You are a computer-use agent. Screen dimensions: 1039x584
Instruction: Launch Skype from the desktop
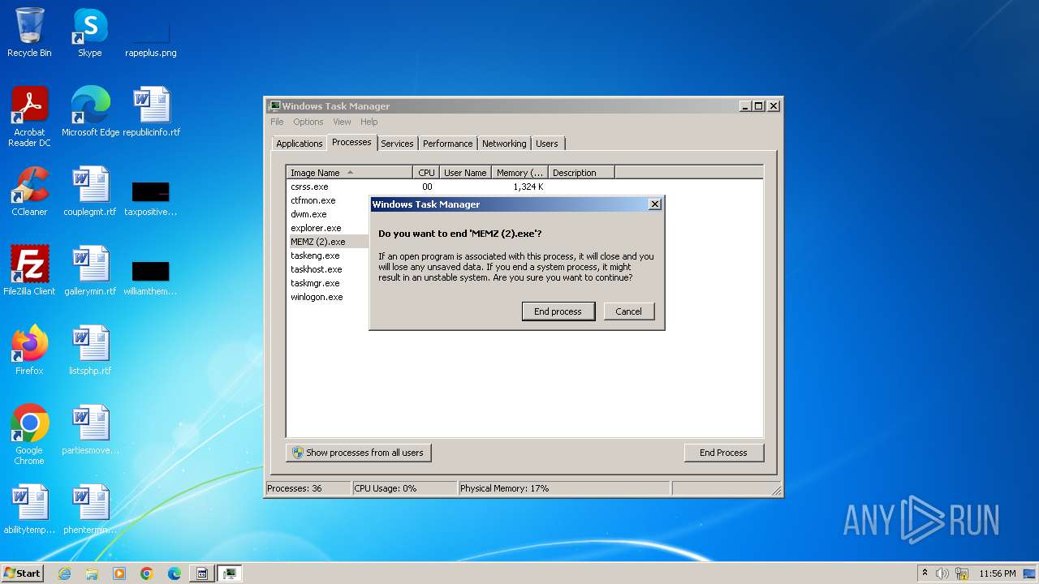tap(89, 32)
